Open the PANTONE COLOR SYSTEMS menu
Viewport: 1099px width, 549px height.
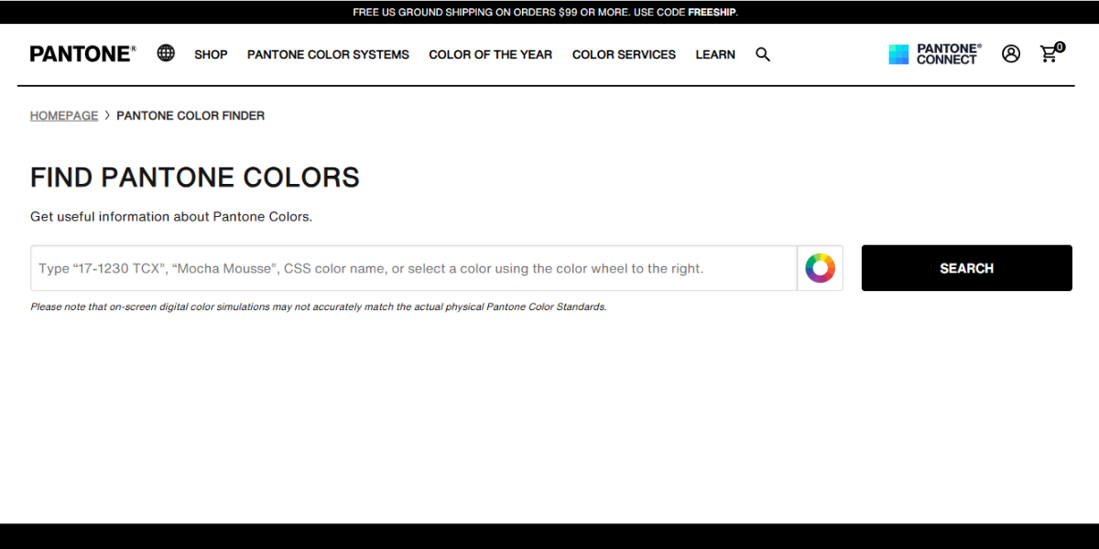click(x=328, y=55)
